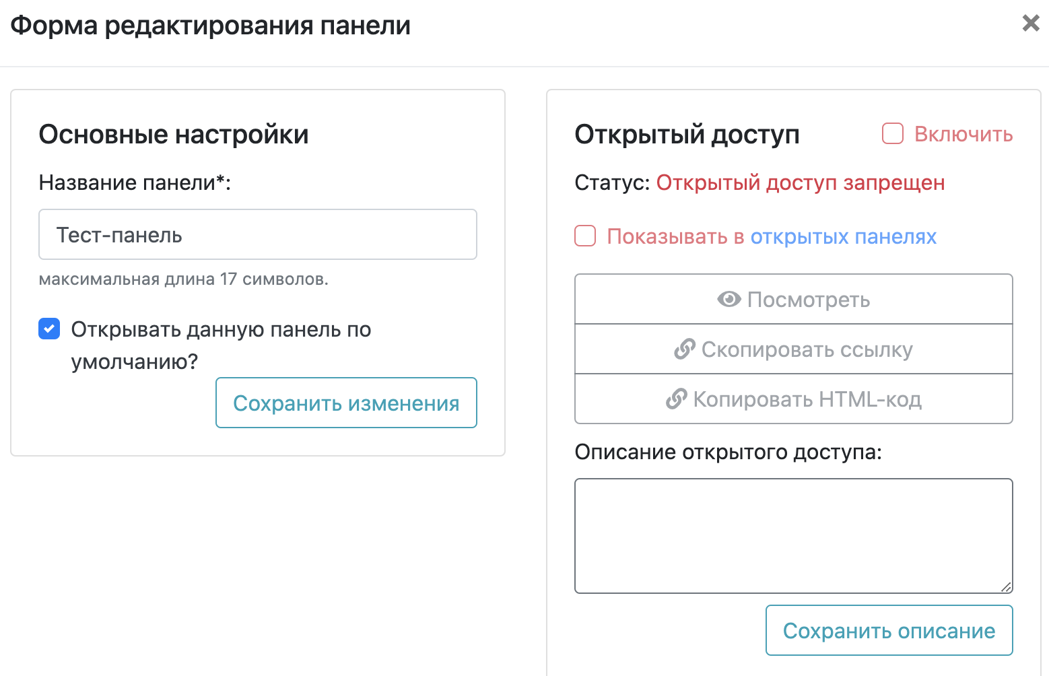Close the panel editing form
1049x676 pixels.
coord(1030,24)
